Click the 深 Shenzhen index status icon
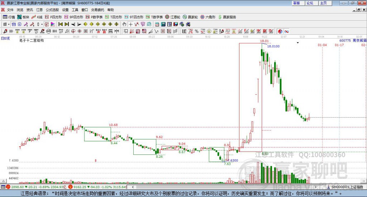This screenshot has height=197, width=367. pos(71,187)
